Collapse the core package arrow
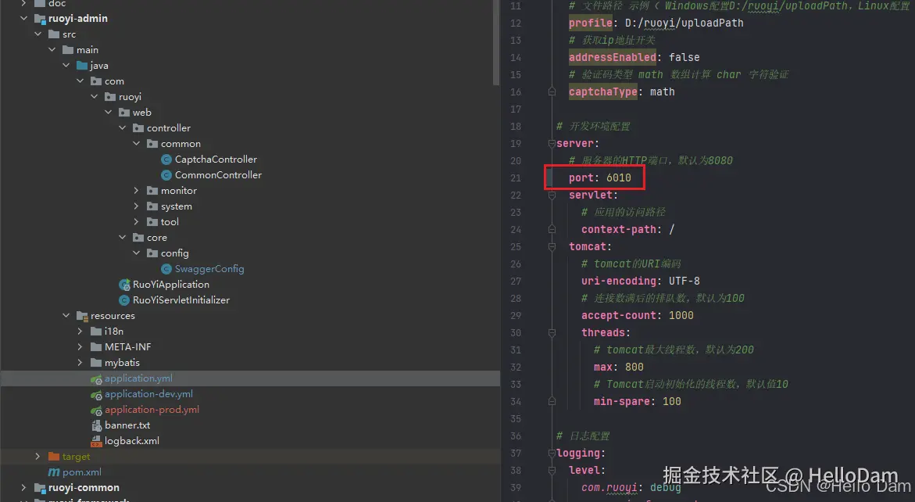This screenshot has width=915, height=502. [x=123, y=238]
